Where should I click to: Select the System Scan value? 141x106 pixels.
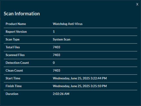(61, 39)
